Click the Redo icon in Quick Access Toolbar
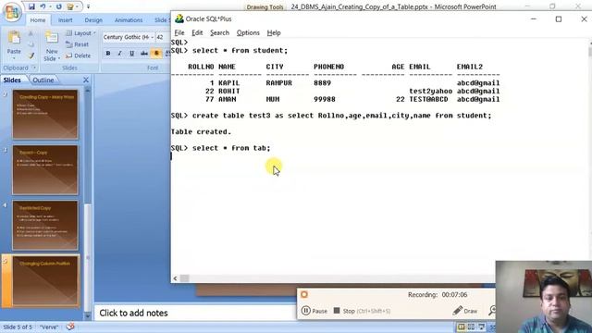This screenshot has width=592, height=333. tap(59, 6)
